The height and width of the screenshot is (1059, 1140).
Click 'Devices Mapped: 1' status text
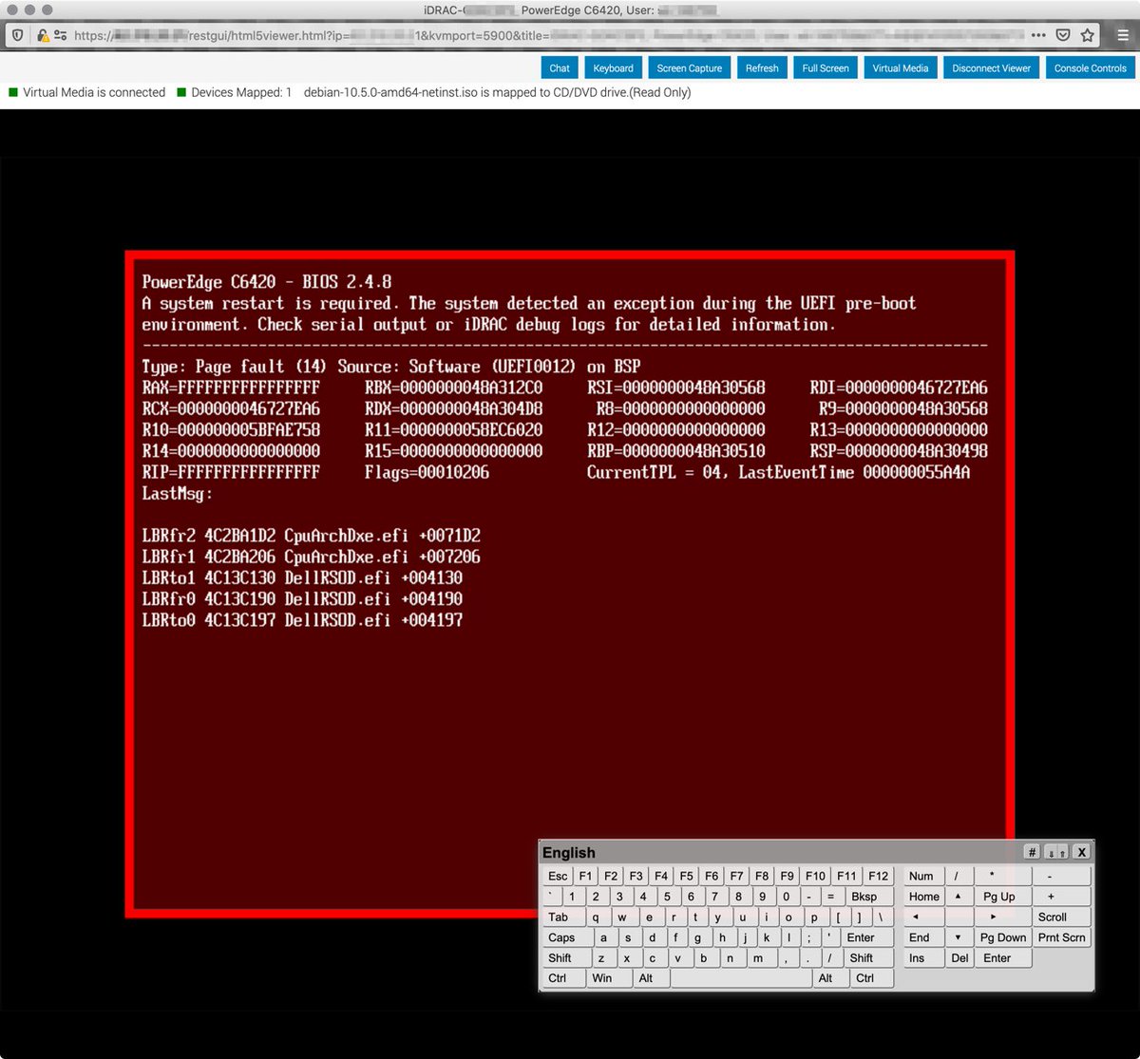coord(241,93)
